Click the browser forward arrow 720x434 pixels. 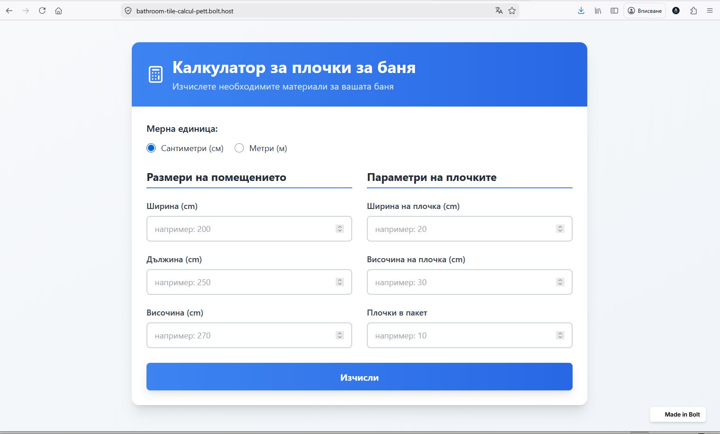tap(26, 11)
